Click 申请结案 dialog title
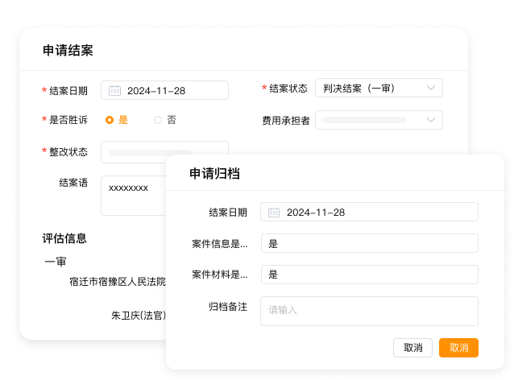 (x=68, y=51)
